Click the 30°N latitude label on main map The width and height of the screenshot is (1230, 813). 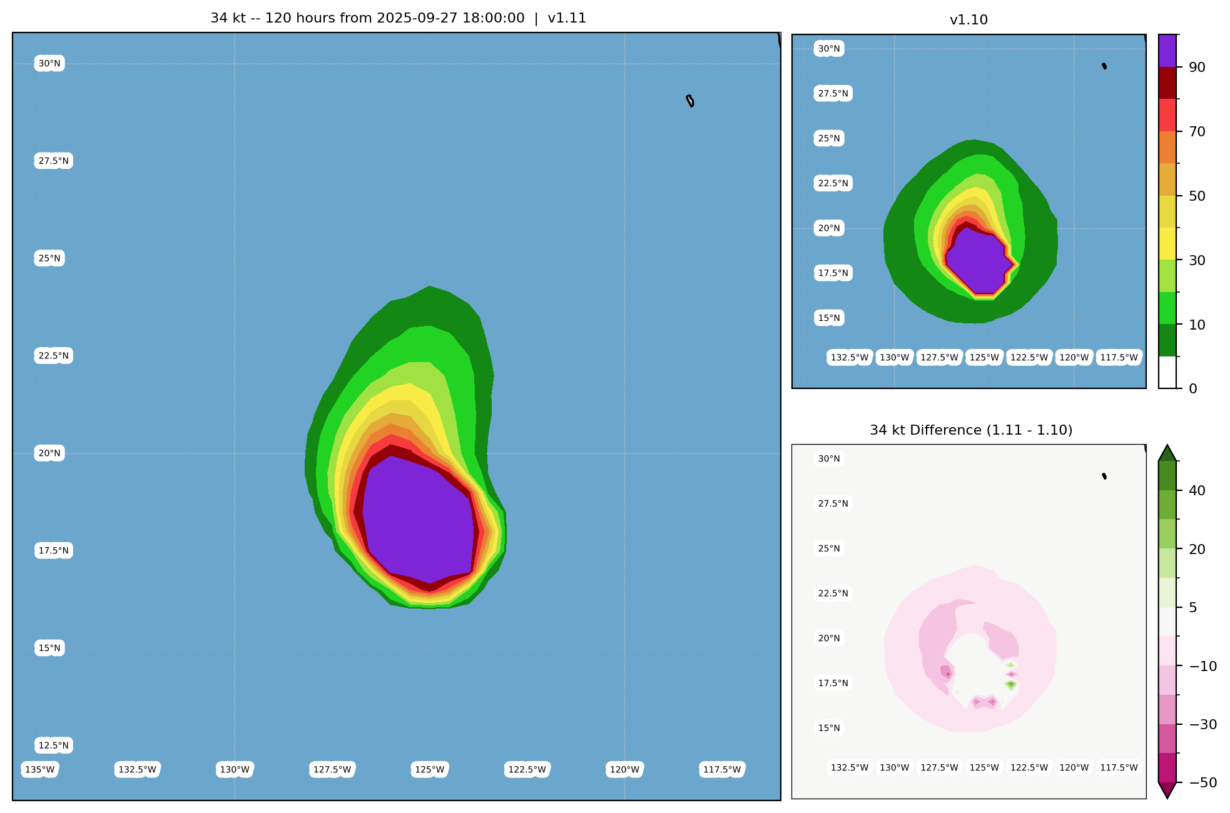49,63
